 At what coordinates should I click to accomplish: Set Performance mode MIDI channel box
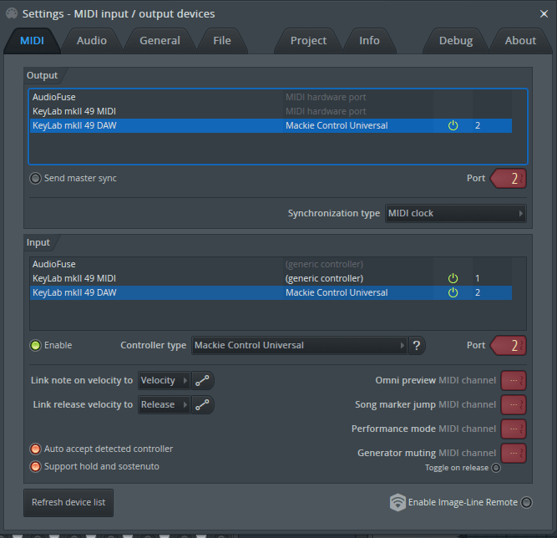514,429
